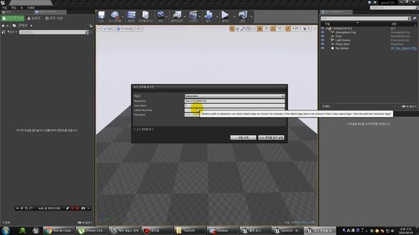Image resolution: width=419 pixels, height=235 pixels.
Task: Click the Play button in the toolbar
Action: (225, 16)
